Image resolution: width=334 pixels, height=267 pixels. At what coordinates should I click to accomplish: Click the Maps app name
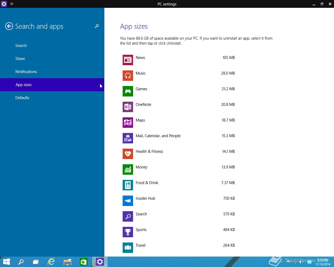[x=140, y=120]
